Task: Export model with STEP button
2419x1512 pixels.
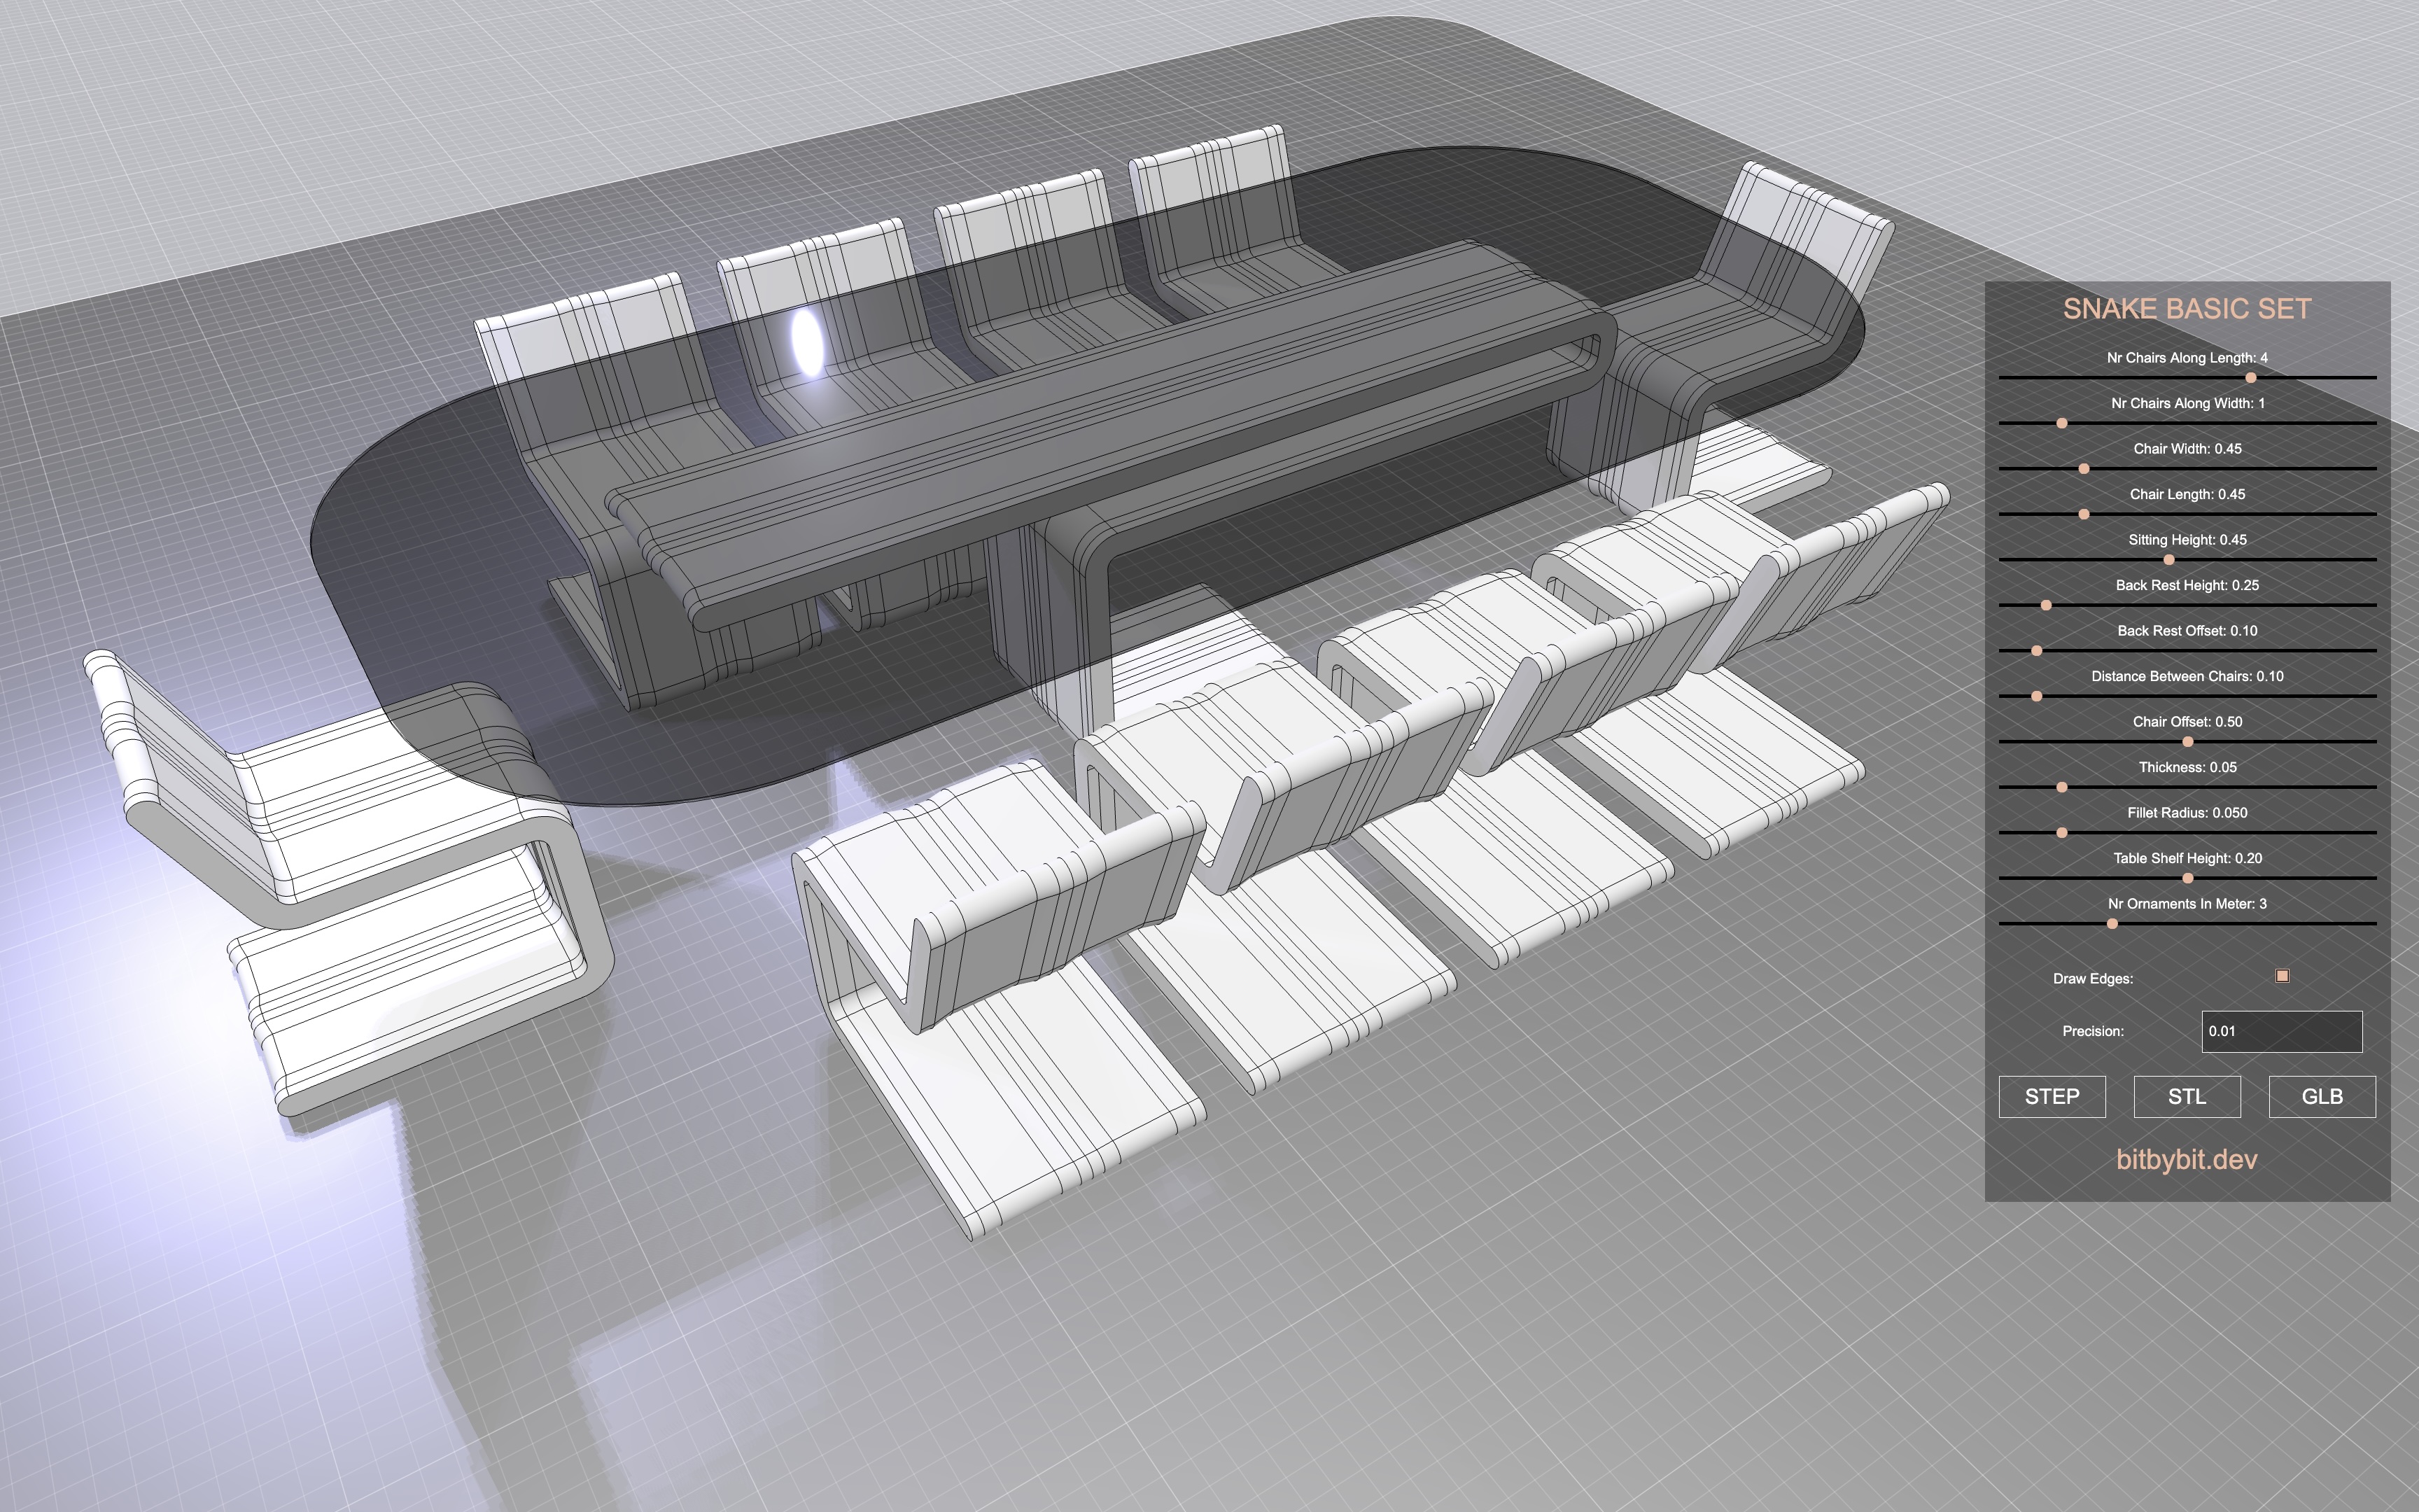Action: pyautogui.click(x=2052, y=1097)
